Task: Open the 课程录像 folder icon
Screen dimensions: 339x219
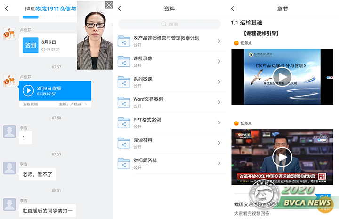Action: pyautogui.click(x=124, y=61)
